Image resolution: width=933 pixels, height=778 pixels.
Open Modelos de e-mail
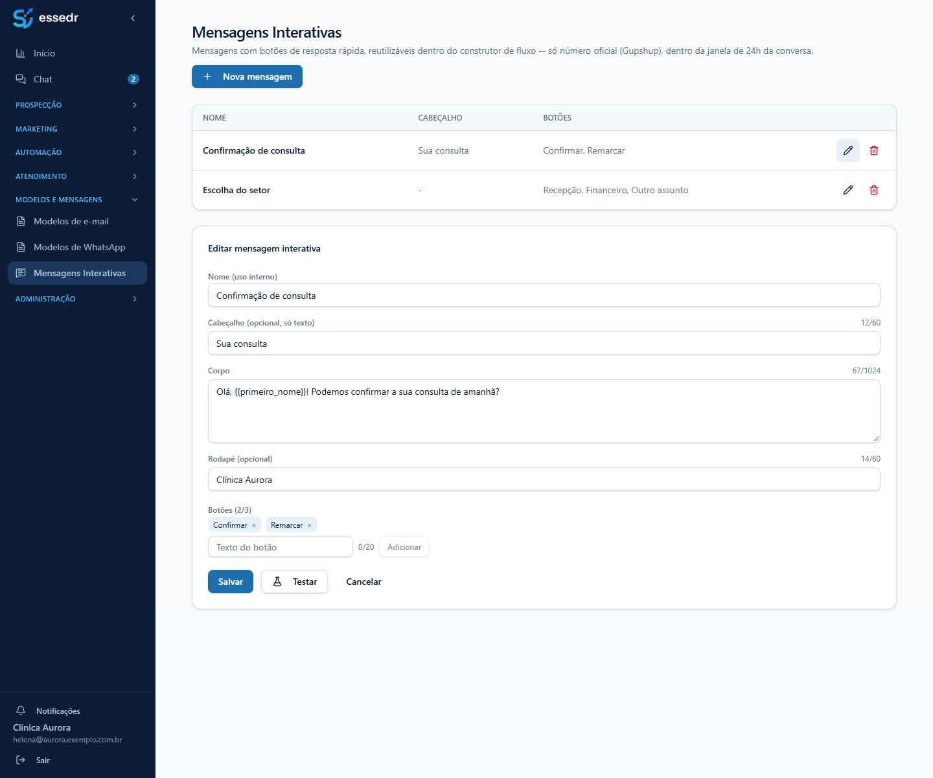click(x=78, y=221)
